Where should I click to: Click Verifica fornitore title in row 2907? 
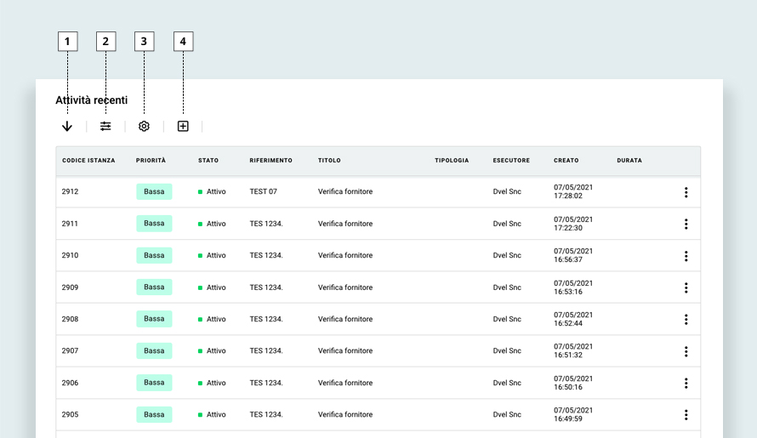click(345, 351)
